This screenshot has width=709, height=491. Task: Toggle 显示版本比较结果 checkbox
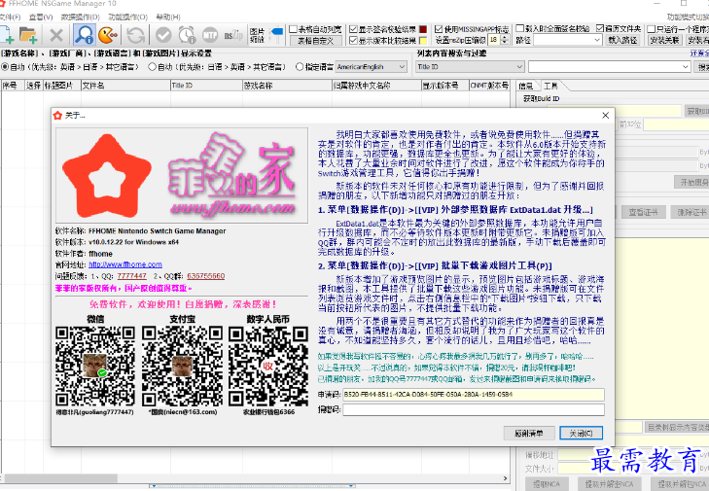pyautogui.click(x=353, y=41)
